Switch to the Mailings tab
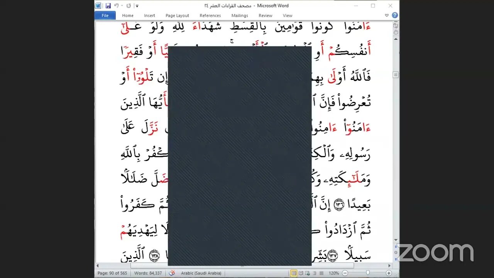 tap(240, 15)
